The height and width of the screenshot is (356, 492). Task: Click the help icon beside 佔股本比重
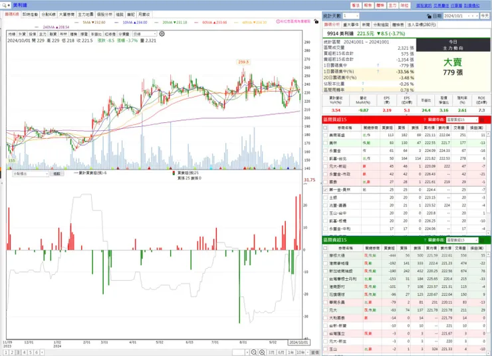click(363, 84)
